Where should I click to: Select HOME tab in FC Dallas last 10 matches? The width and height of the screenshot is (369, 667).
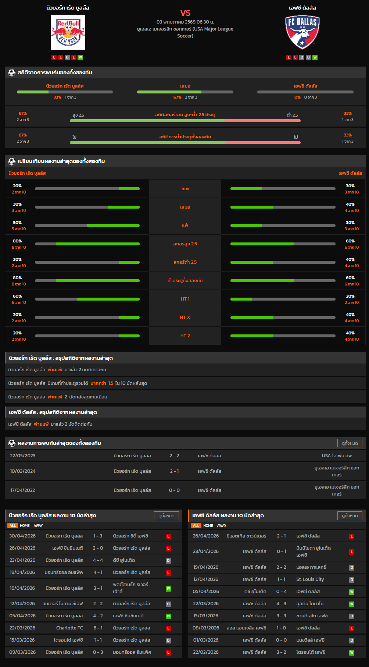point(208,525)
